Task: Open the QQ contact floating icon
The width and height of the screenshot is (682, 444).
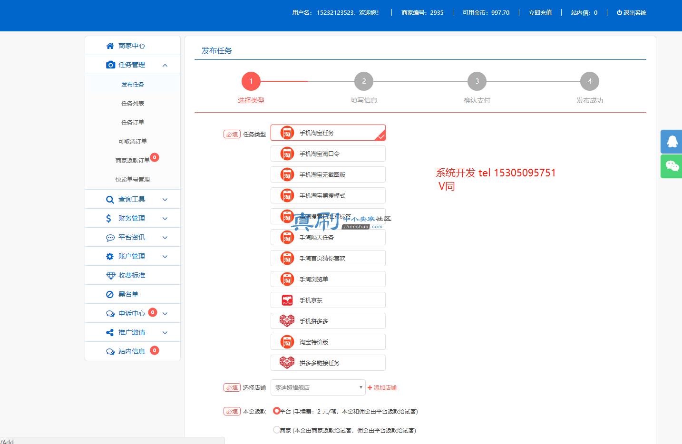Action: coord(672,141)
